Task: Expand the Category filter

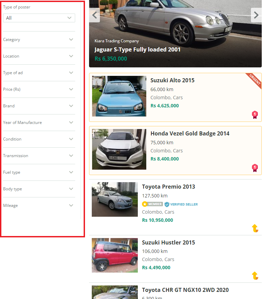Action: (x=39, y=40)
